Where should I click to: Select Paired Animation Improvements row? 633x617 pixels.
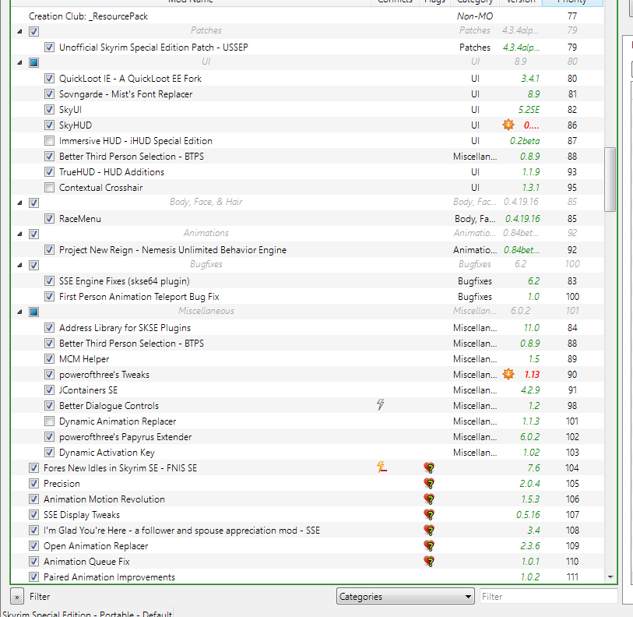tap(308, 577)
